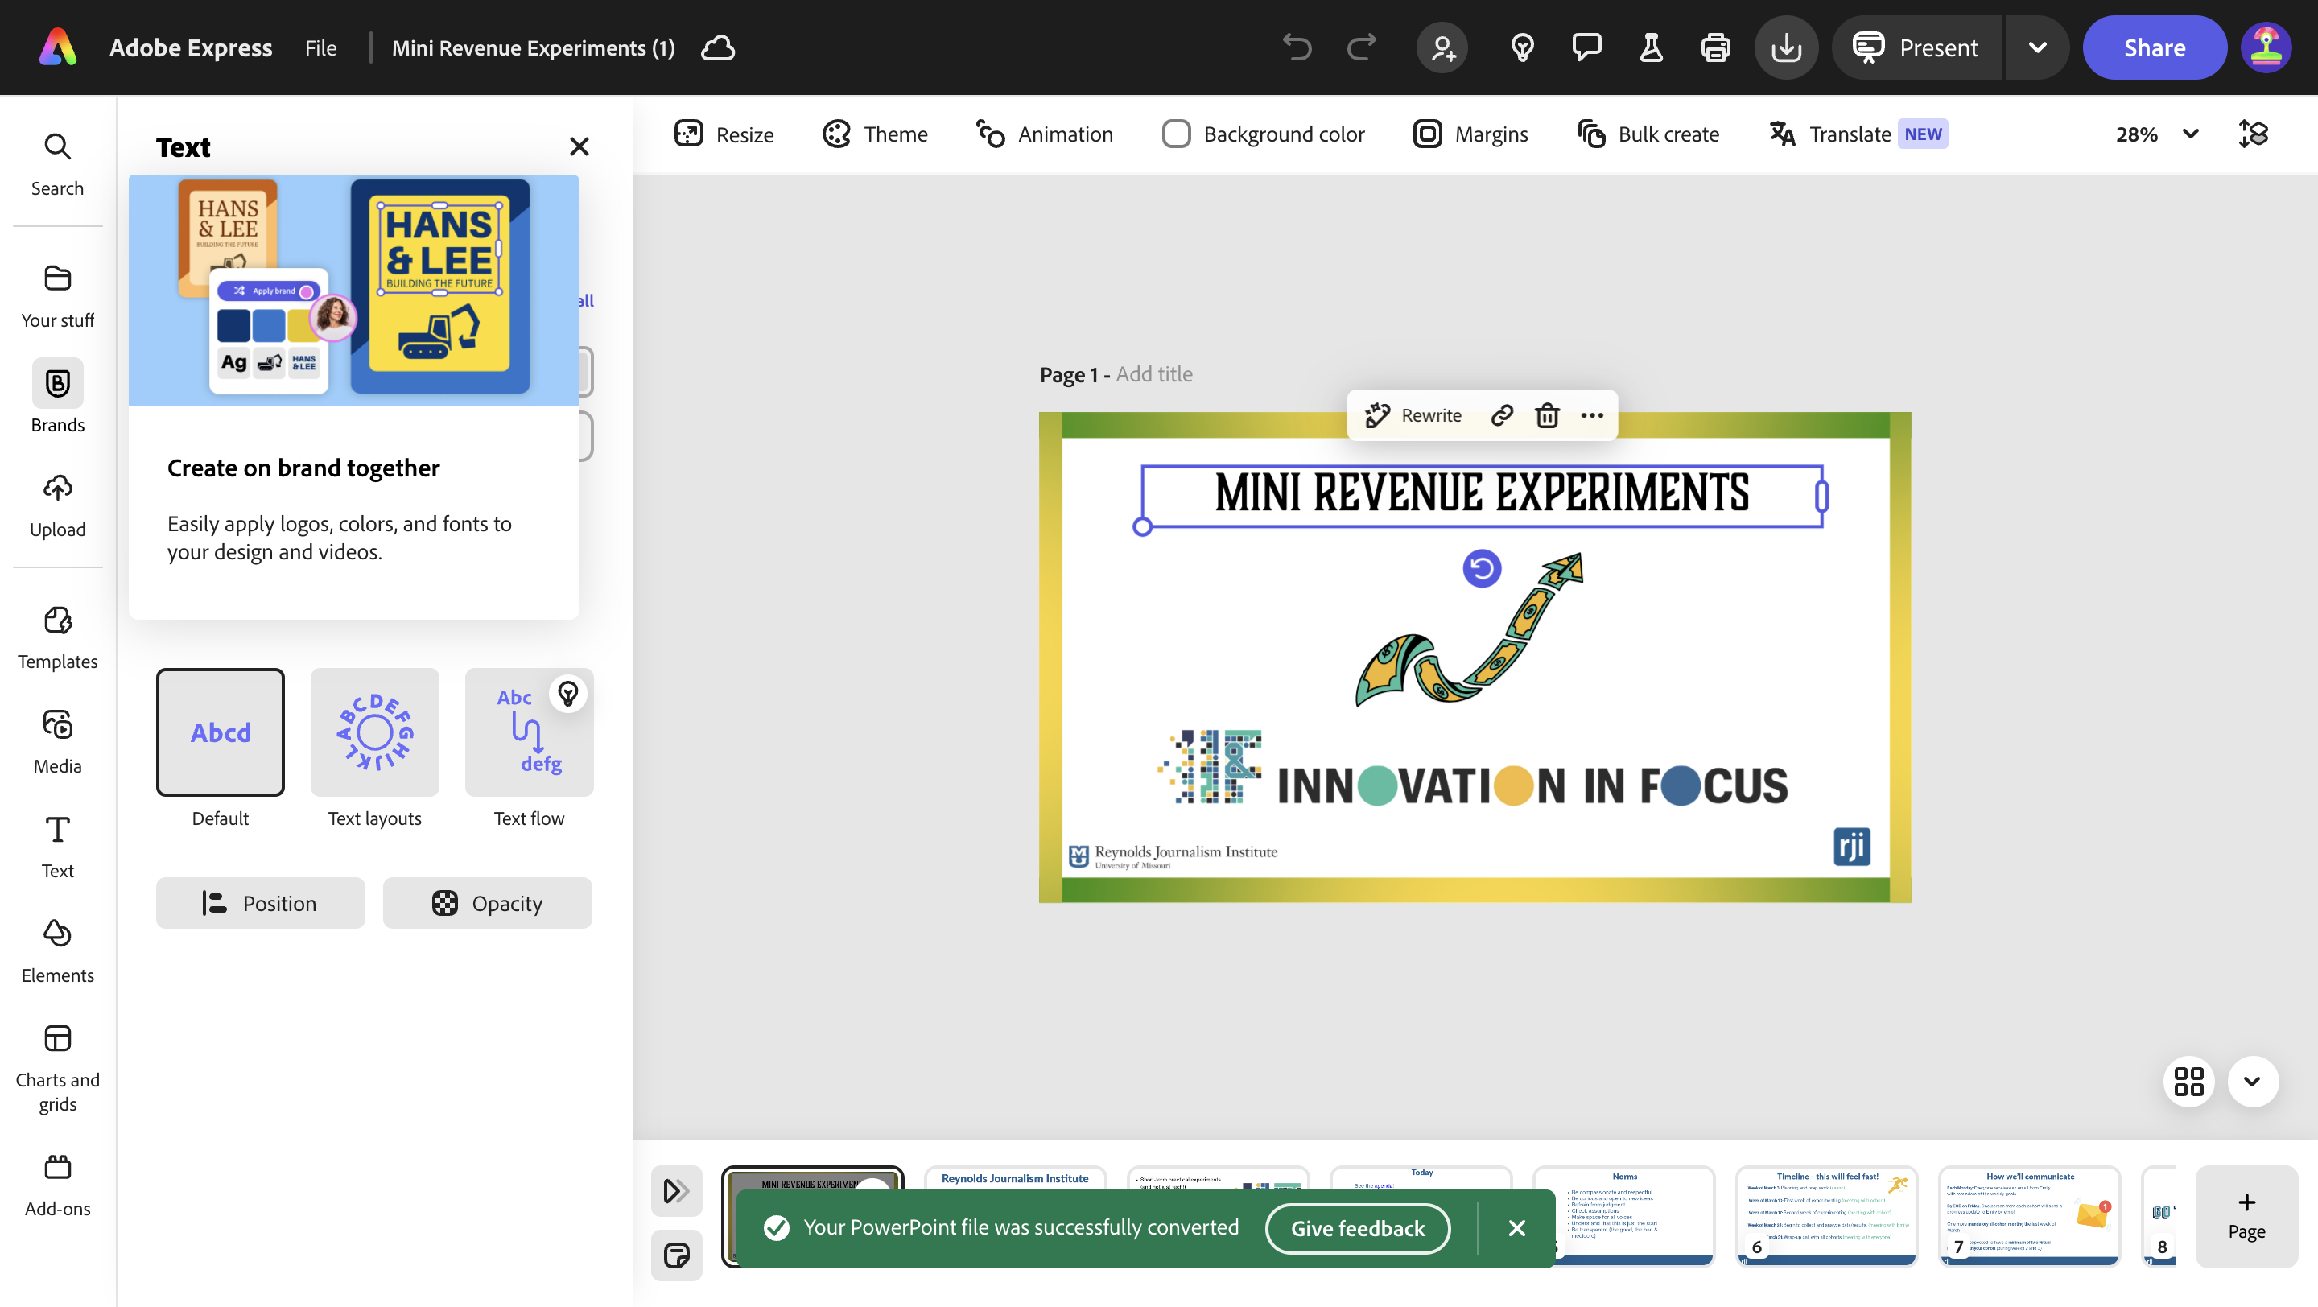Screen dimensions: 2318x1307
Task: Open the Animation toolbar option
Action: coord(1045,134)
